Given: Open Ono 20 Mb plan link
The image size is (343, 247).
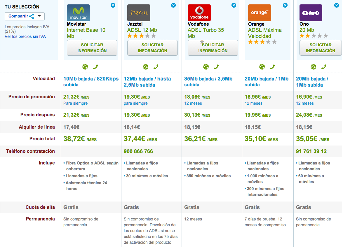Looking at the screenshot, I should pyautogui.click(x=307, y=30).
